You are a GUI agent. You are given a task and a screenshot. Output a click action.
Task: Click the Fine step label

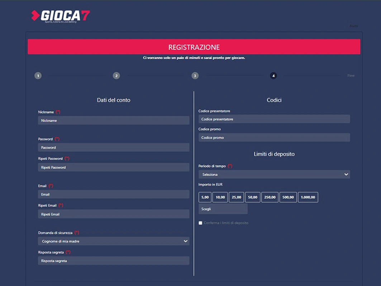pyautogui.click(x=351, y=76)
